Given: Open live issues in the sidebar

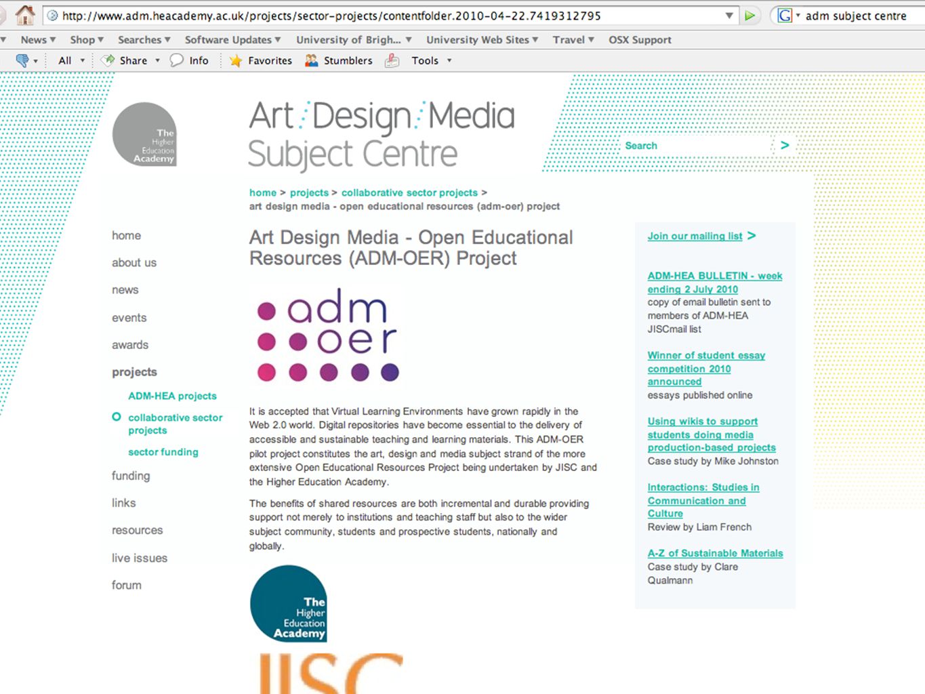Looking at the screenshot, I should pos(140,558).
